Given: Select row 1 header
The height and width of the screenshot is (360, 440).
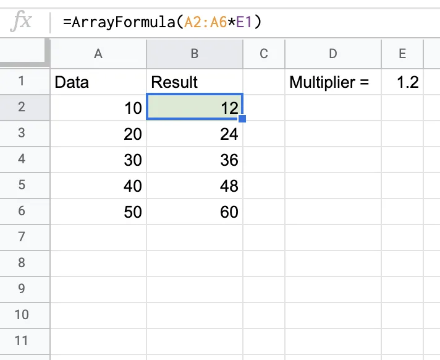Looking at the screenshot, I should click(22, 82).
